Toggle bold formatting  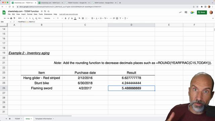tap(66, 18)
